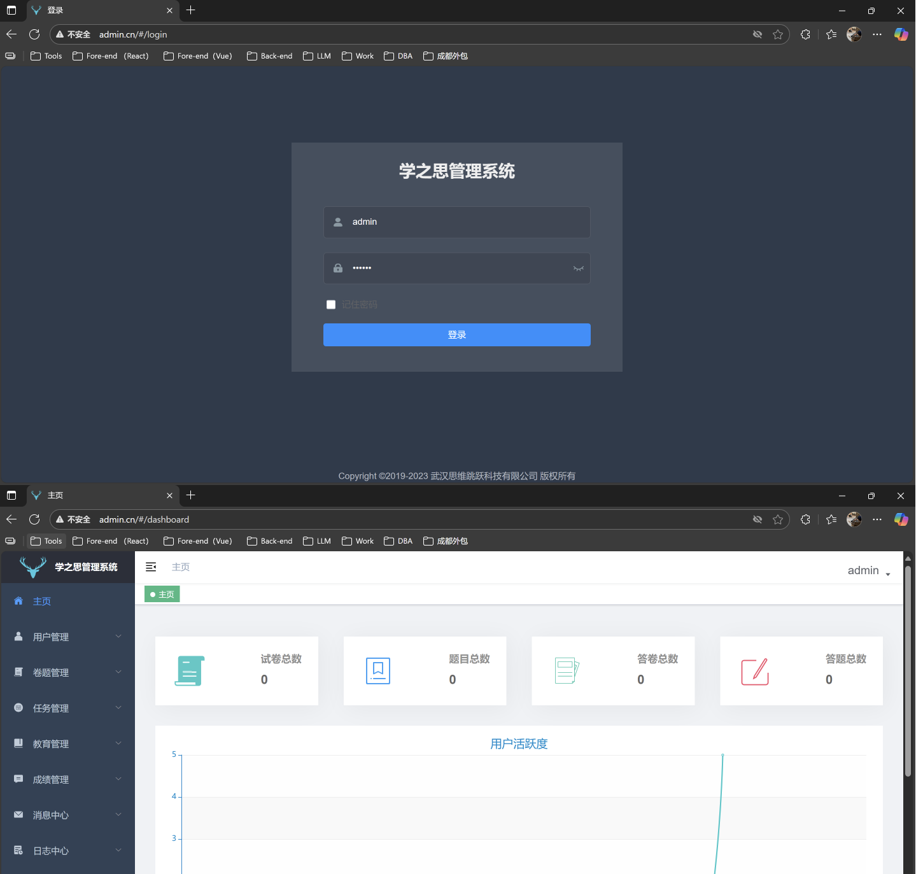This screenshot has width=916, height=874.
Task: Collapse sidebar with hamburger toggle icon
Action: [x=151, y=567]
